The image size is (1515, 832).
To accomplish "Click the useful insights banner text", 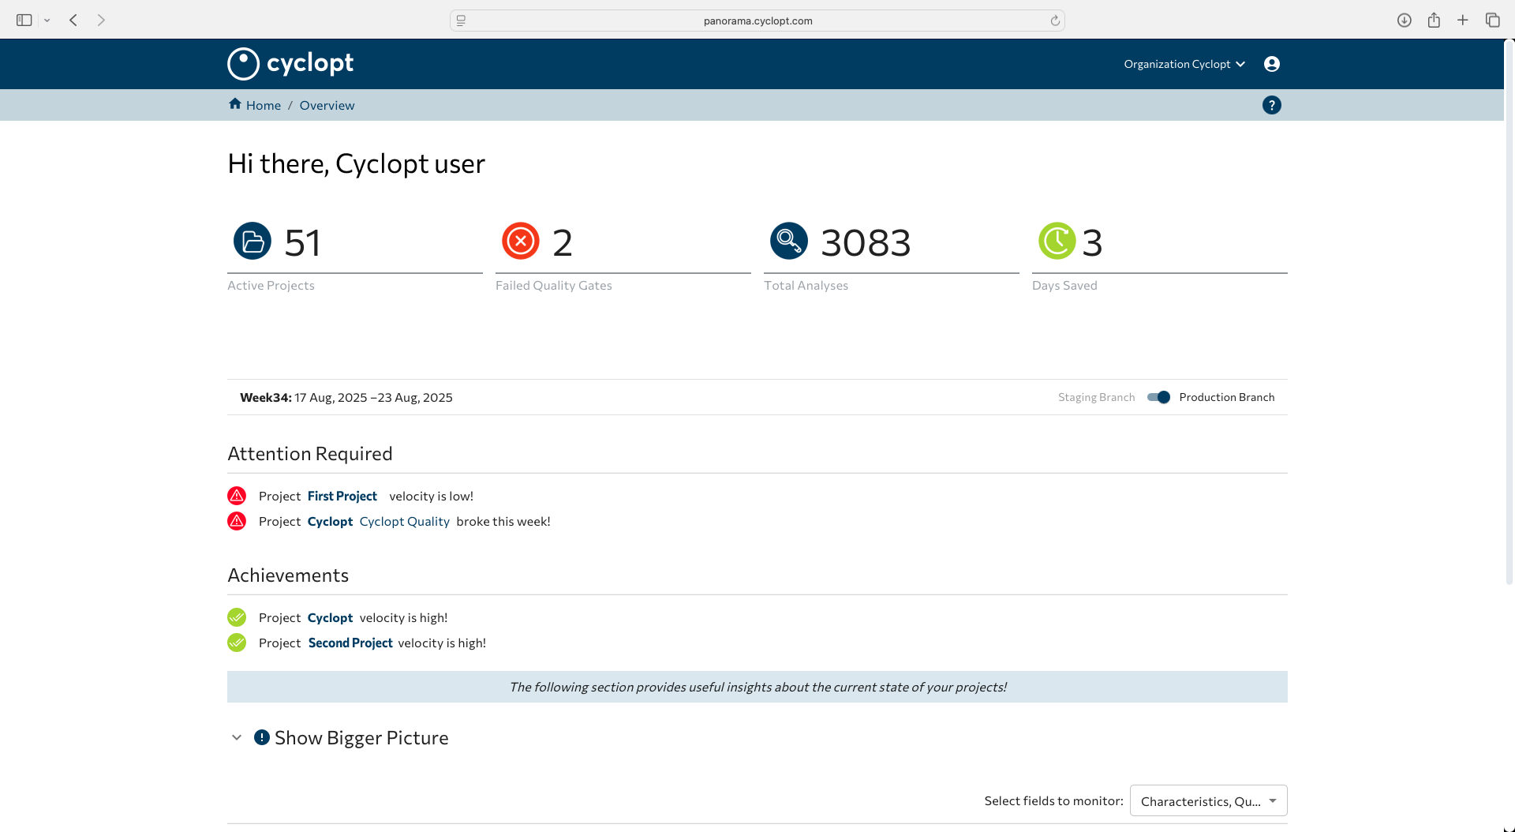I will pos(757,687).
